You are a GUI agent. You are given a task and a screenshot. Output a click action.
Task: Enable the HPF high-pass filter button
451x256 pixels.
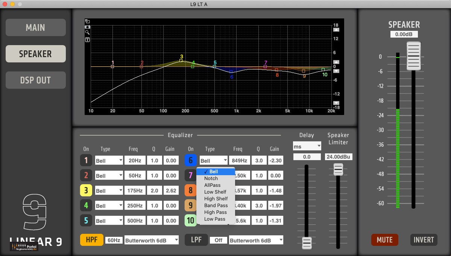(92, 239)
